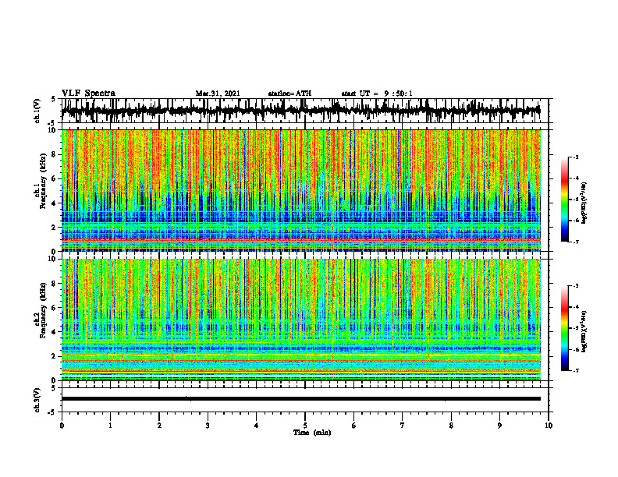618x477 pixels.
Task: Select the date text "Mar.31, 2021"
Action: 218,94
